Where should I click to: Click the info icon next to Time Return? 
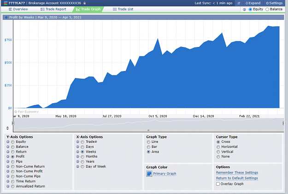(8, 181)
